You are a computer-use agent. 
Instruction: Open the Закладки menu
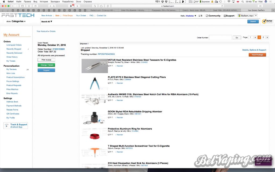click(x=55, y=1)
